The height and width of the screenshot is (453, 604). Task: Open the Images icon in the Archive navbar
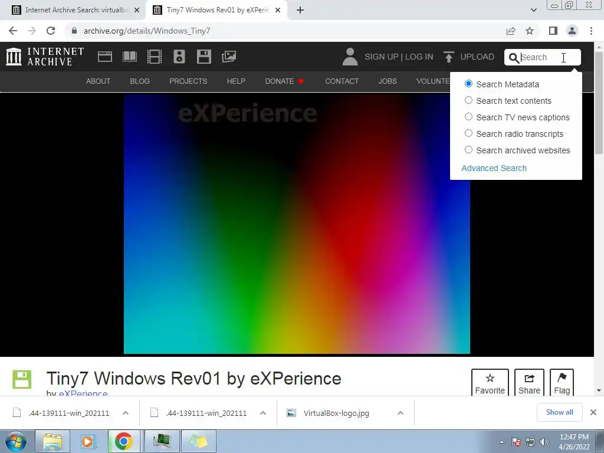click(x=229, y=57)
